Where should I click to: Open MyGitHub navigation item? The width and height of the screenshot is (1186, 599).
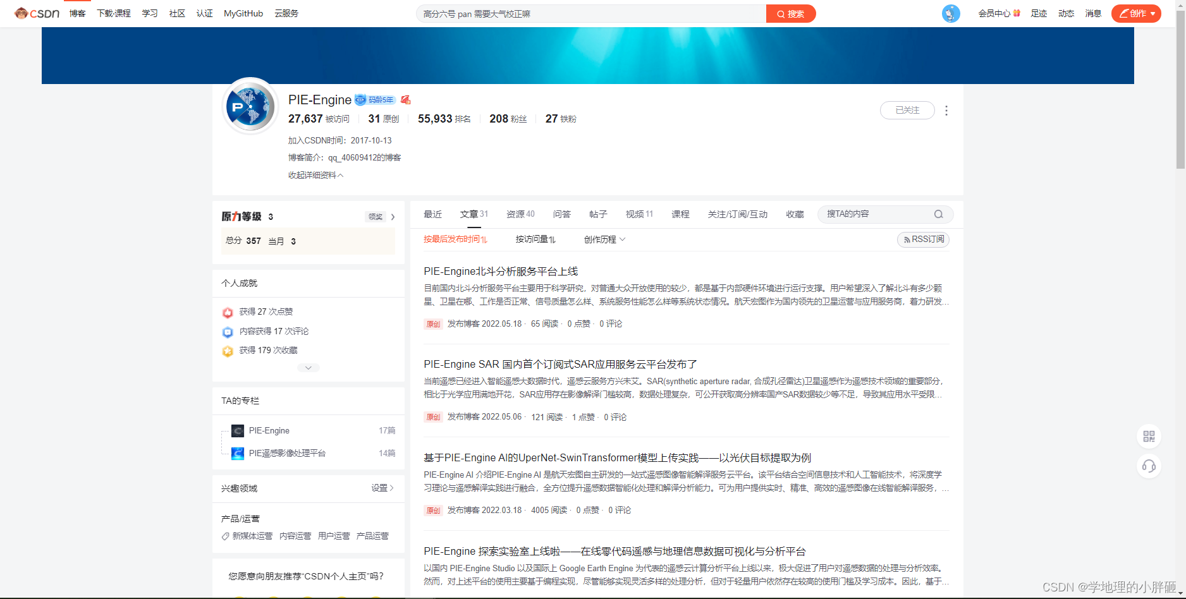[x=243, y=13]
